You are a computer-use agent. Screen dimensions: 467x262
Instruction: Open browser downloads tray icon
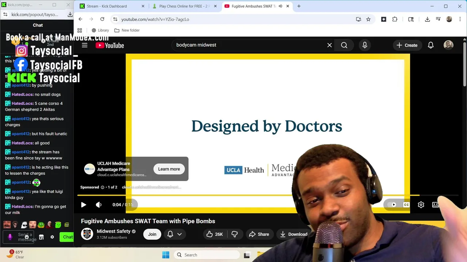pos(427,19)
